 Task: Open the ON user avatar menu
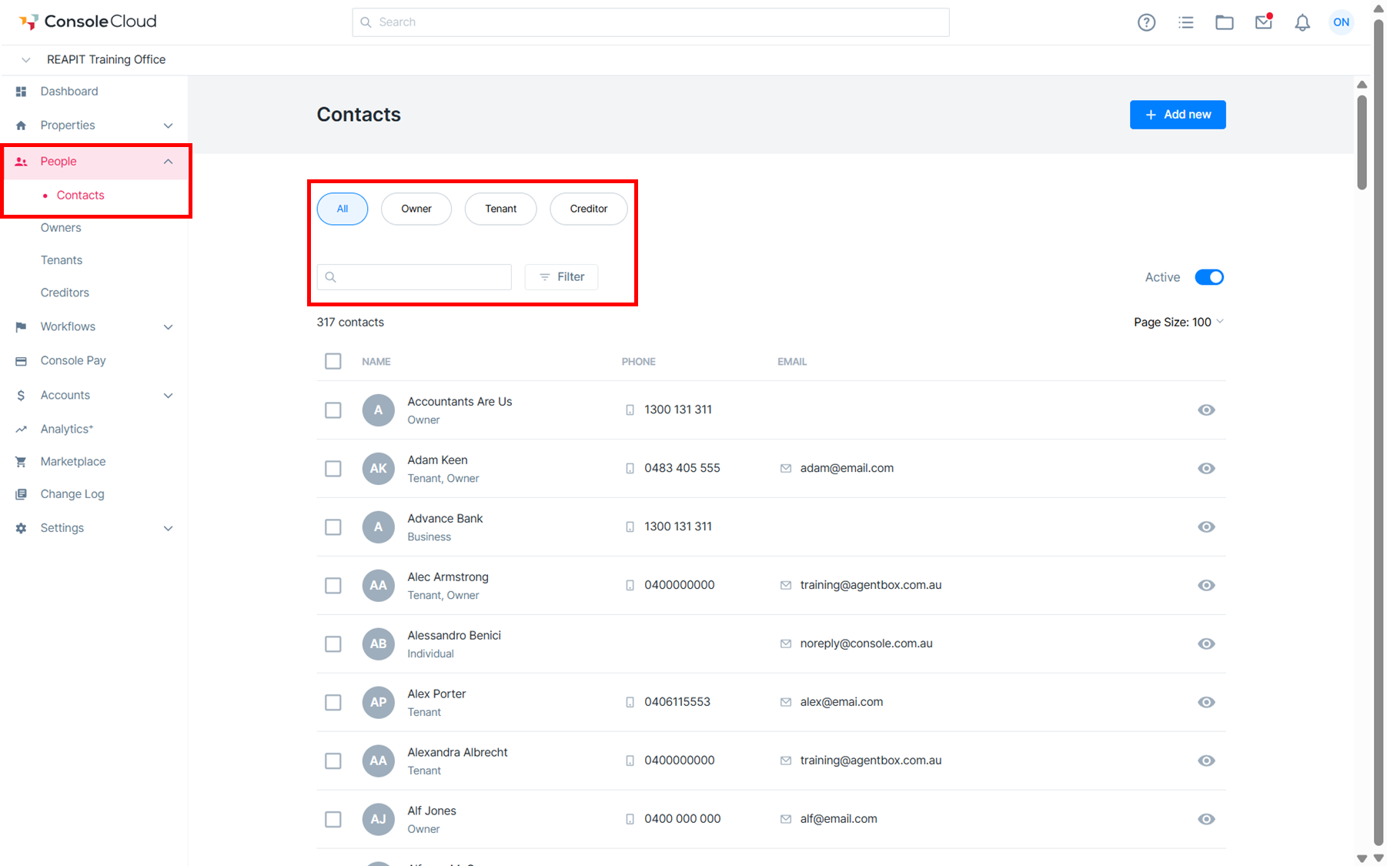point(1342,22)
